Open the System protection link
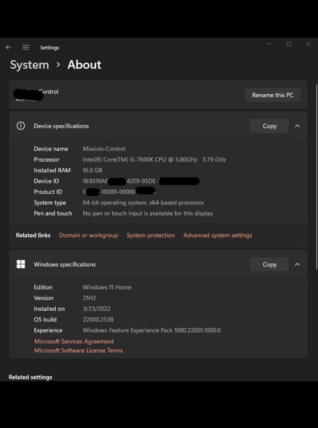 (x=150, y=235)
